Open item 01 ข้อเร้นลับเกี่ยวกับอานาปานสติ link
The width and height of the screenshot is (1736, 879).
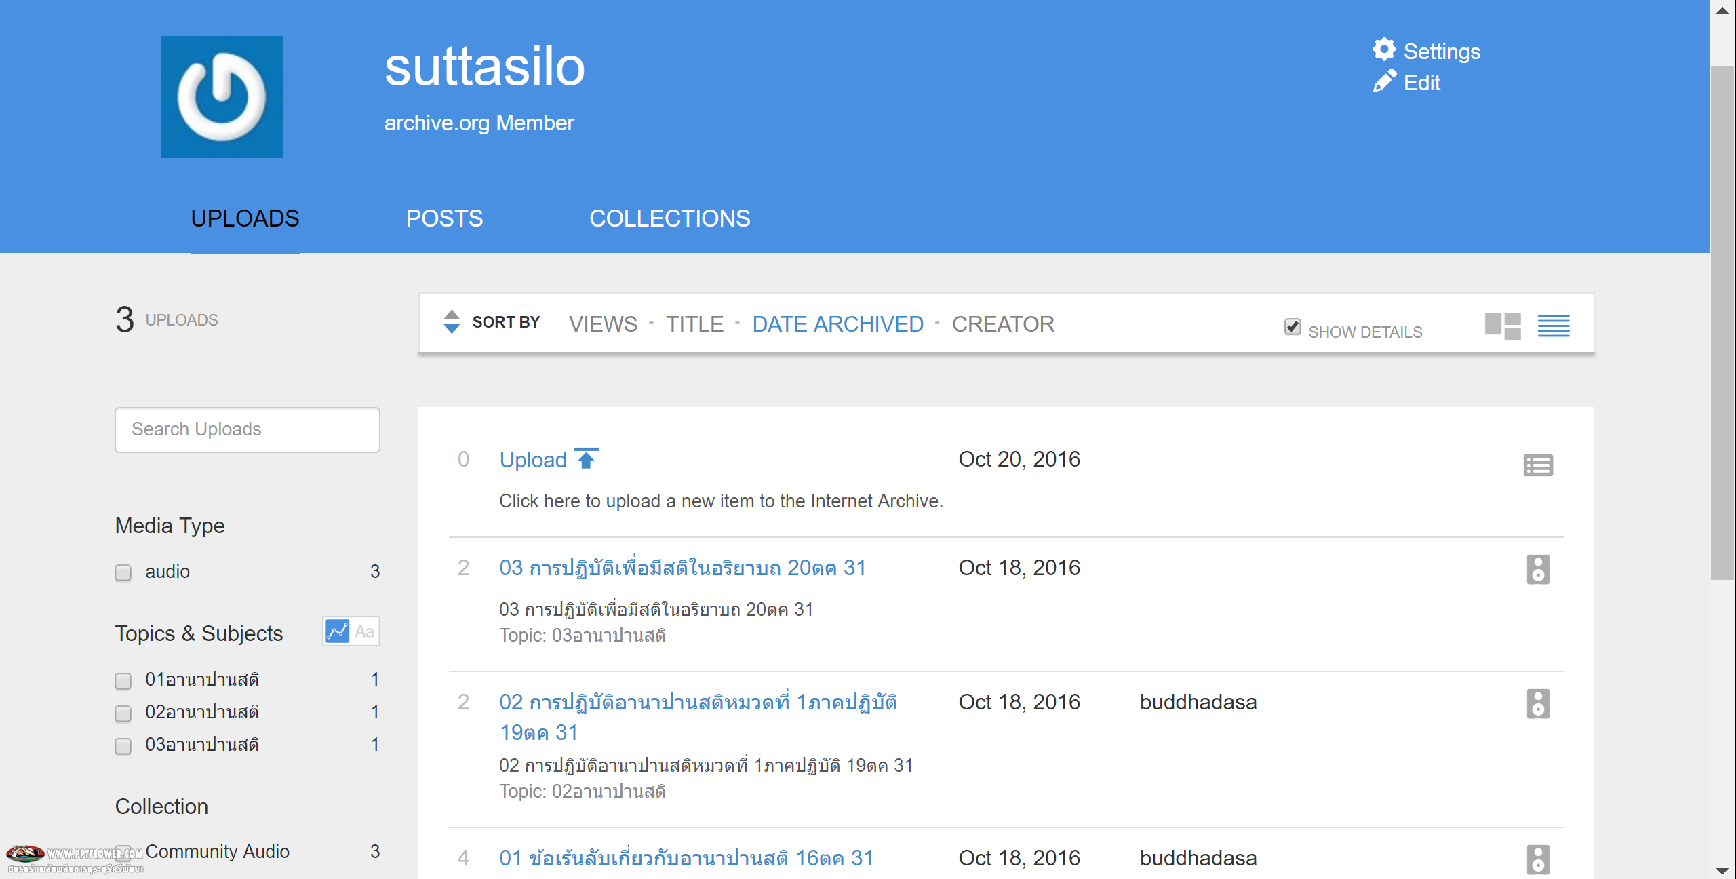[x=686, y=858]
